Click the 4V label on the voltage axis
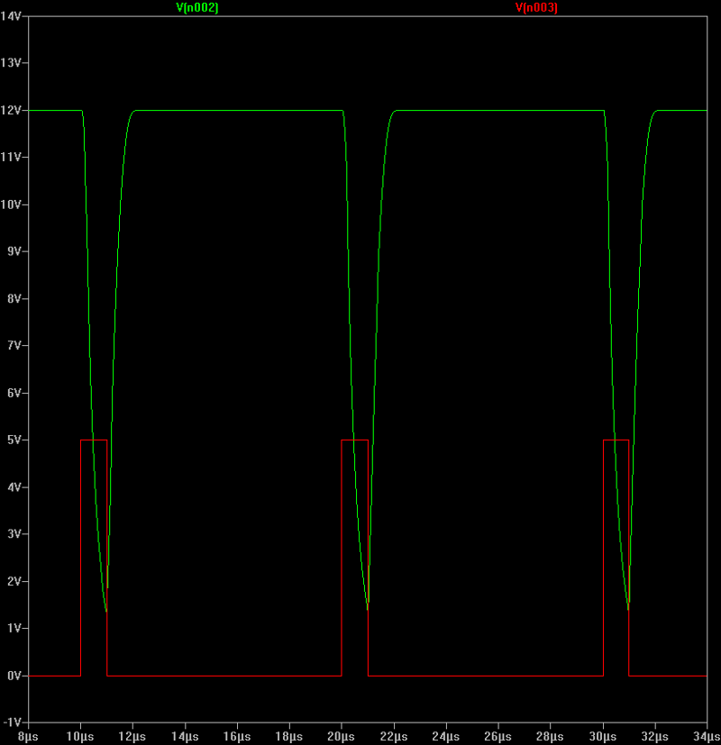The width and height of the screenshot is (721, 745). tap(14, 487)
